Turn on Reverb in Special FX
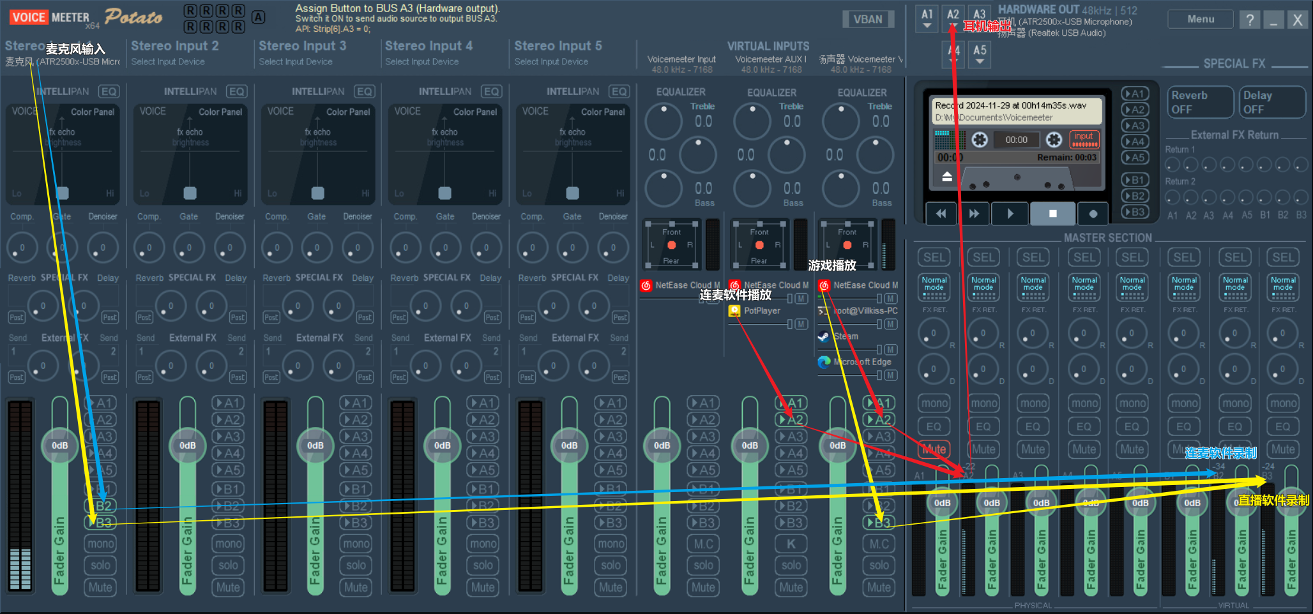The height and width of the screenshot is (614, 1313). (x=1200, y=102)
